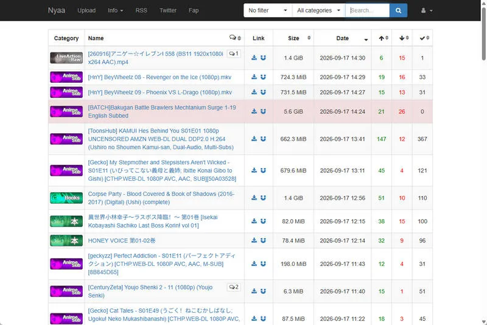Download torrent for Cat Tales S01E49 row

coord(254,318)
